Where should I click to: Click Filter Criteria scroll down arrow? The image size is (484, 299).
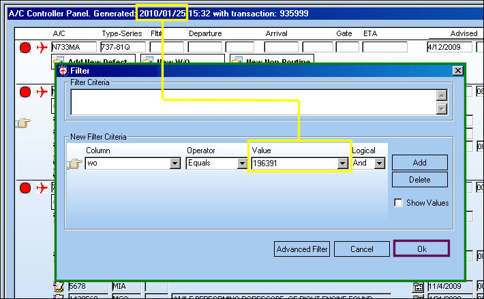pos(442,108)
